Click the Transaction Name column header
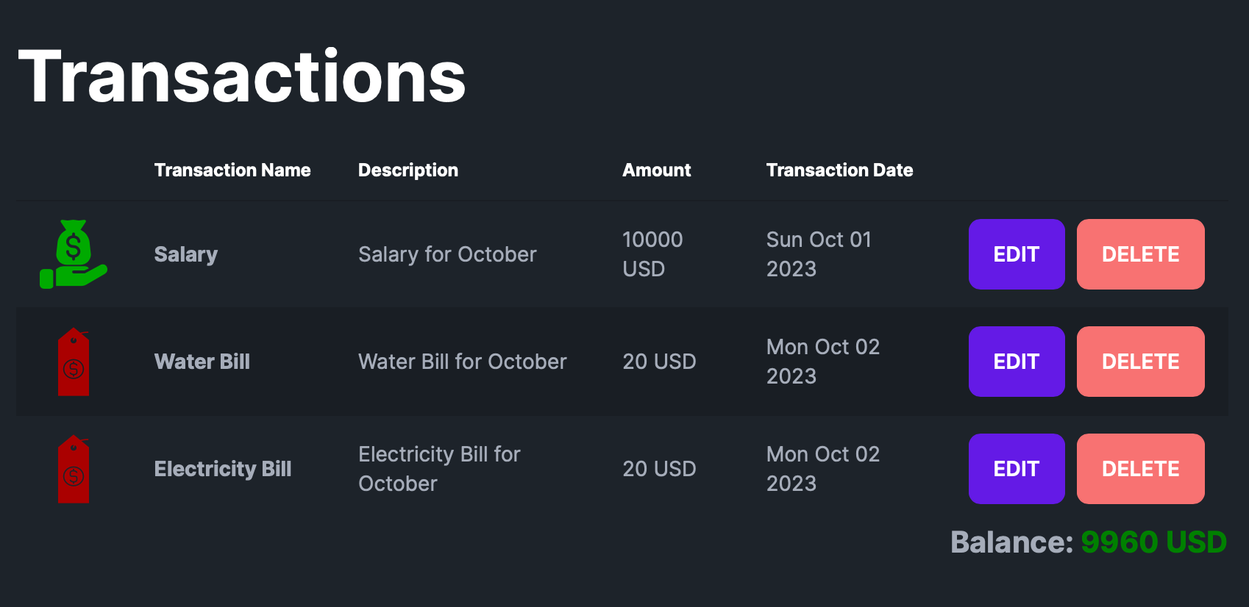This screenshot has height=607, width=1249. pyautogui.click(x=232, y=170)
